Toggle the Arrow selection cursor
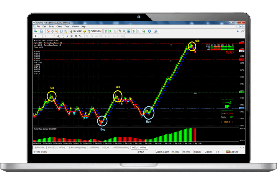The height and width of the screenshot is (195, 277). 35,36
